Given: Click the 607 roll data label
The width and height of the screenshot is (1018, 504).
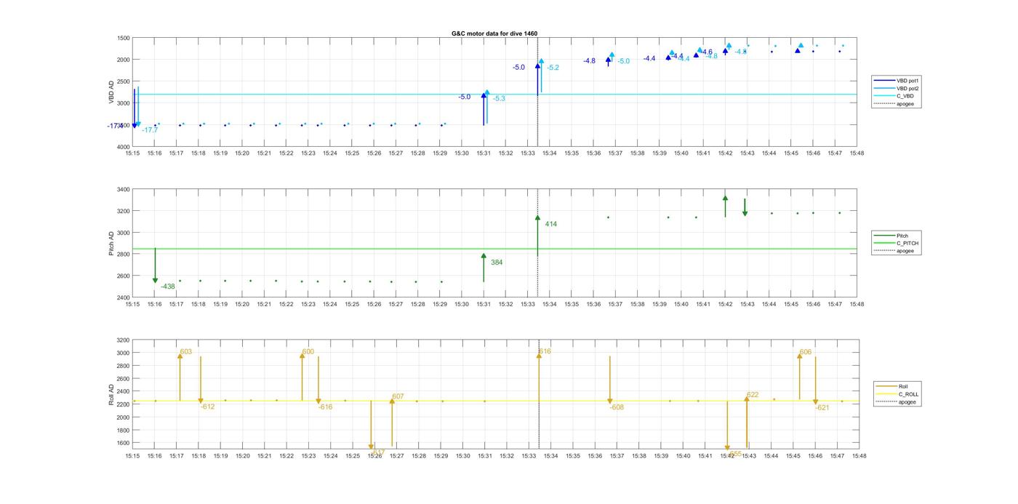Looking at the screenshot, I should coord(398,396).
